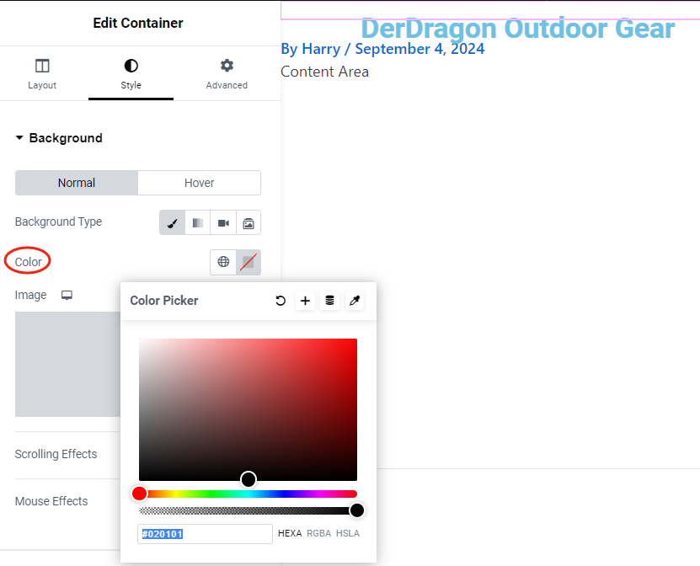Click the rainbow hue slider
700x566 pixels.
248,494
